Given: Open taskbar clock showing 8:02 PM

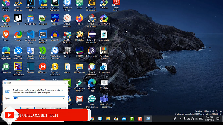Looking at the screenshot, I should click(x=209, y=119).
